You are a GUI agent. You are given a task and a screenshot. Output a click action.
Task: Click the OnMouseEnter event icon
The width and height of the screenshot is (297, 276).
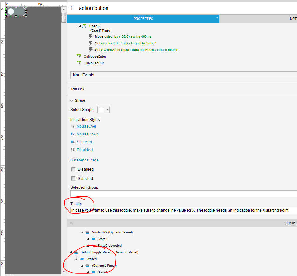(x=79, y=56)
